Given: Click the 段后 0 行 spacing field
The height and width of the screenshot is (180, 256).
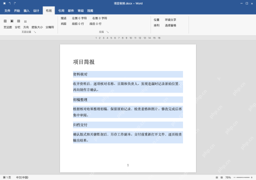Looking at the screenshot, I should pos(95,24).
